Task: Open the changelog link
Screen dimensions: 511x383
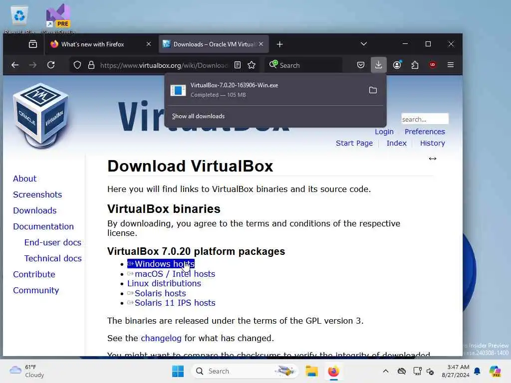Action: tap(161, 339)
